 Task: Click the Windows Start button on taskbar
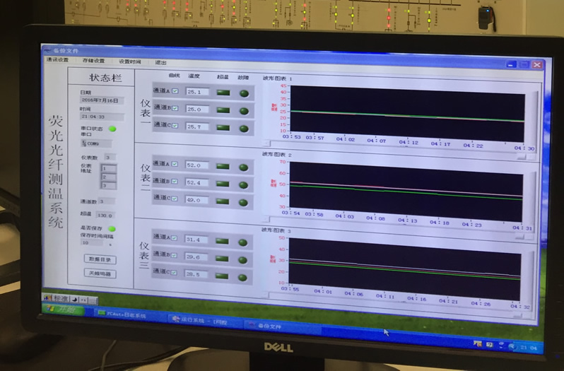[61, 310]
